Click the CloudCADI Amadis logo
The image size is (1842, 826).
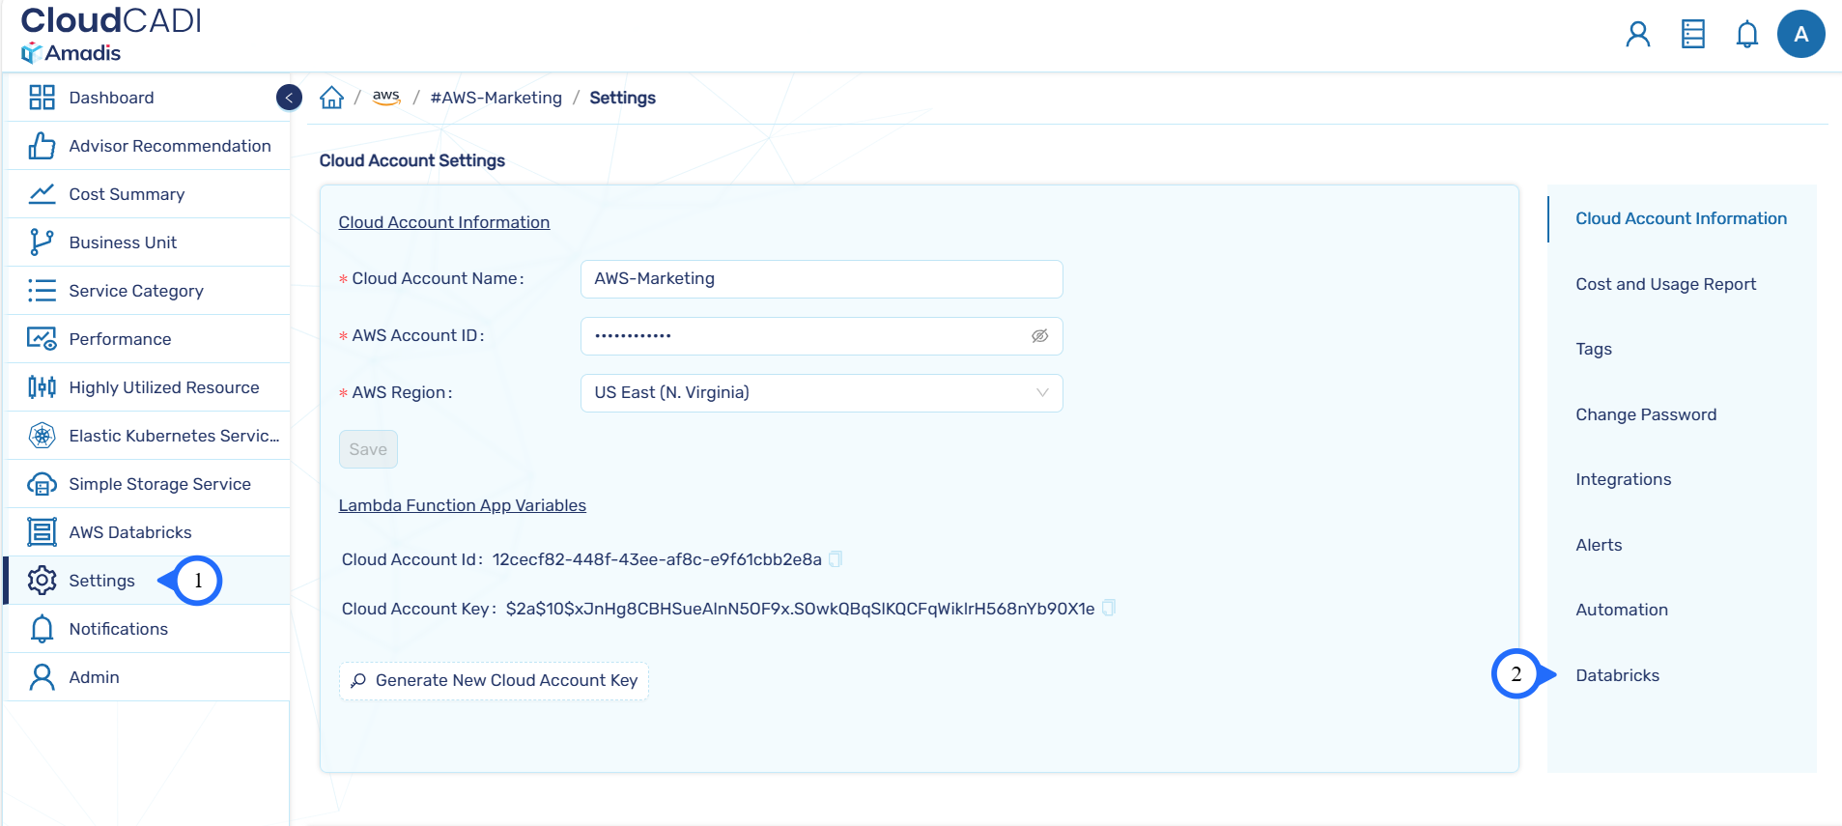[111, 35]
